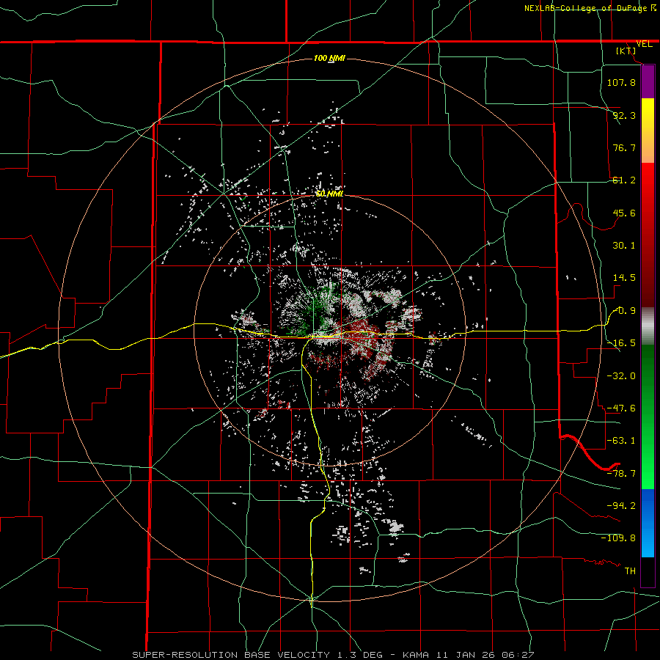
Task: Select the 92.3 velocity scale value
Action: point(624,115)
